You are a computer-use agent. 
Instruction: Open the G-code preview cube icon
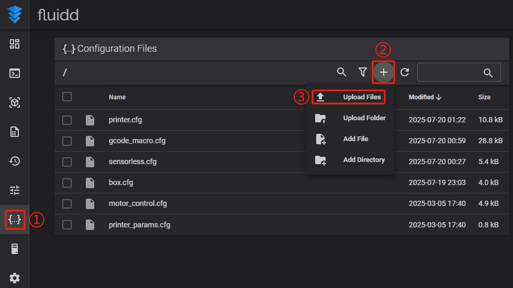tap(15, 102)
